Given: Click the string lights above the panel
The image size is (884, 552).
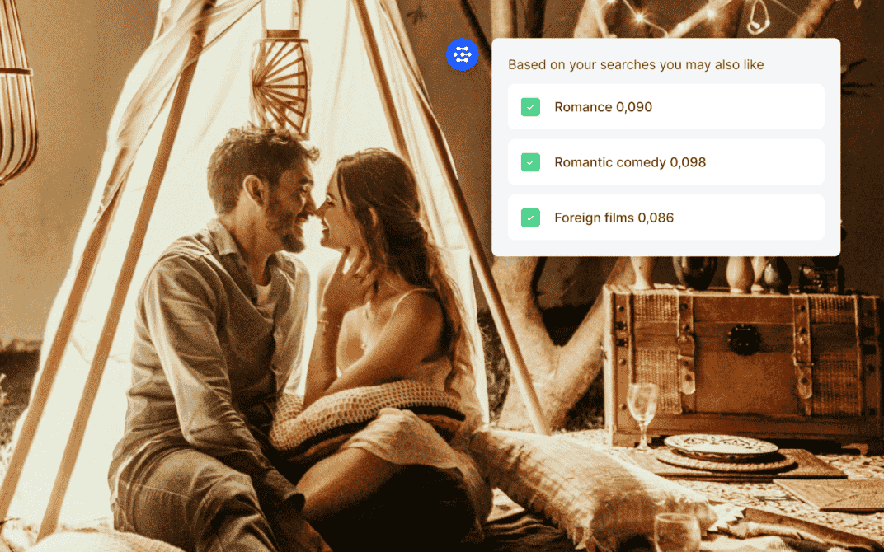Looking at the screenshot, I should tap(660, 18).
